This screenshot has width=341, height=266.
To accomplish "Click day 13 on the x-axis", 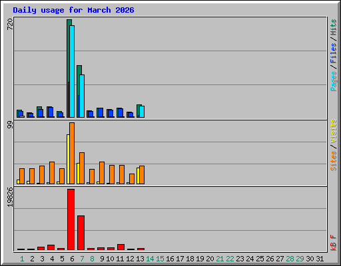I will (x=140, y=259).
